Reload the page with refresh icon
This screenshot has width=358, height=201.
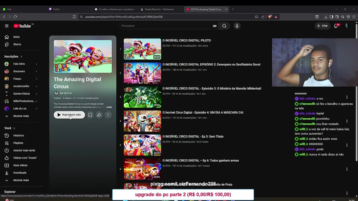(x=15, y=17)
